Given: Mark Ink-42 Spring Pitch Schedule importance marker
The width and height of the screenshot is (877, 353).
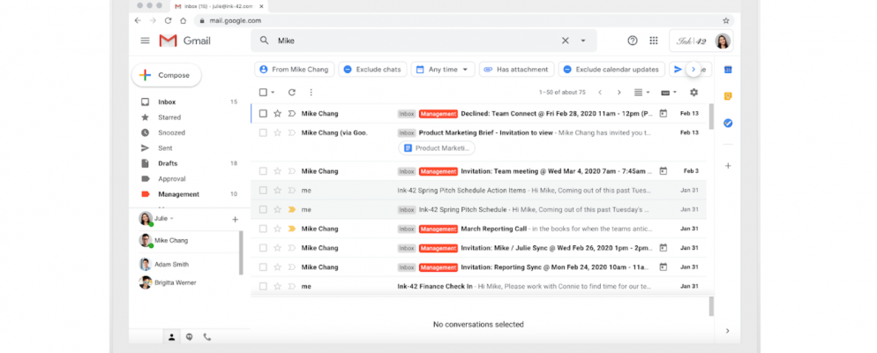Looking at the screenshot, I should click(x=291, y=209).
